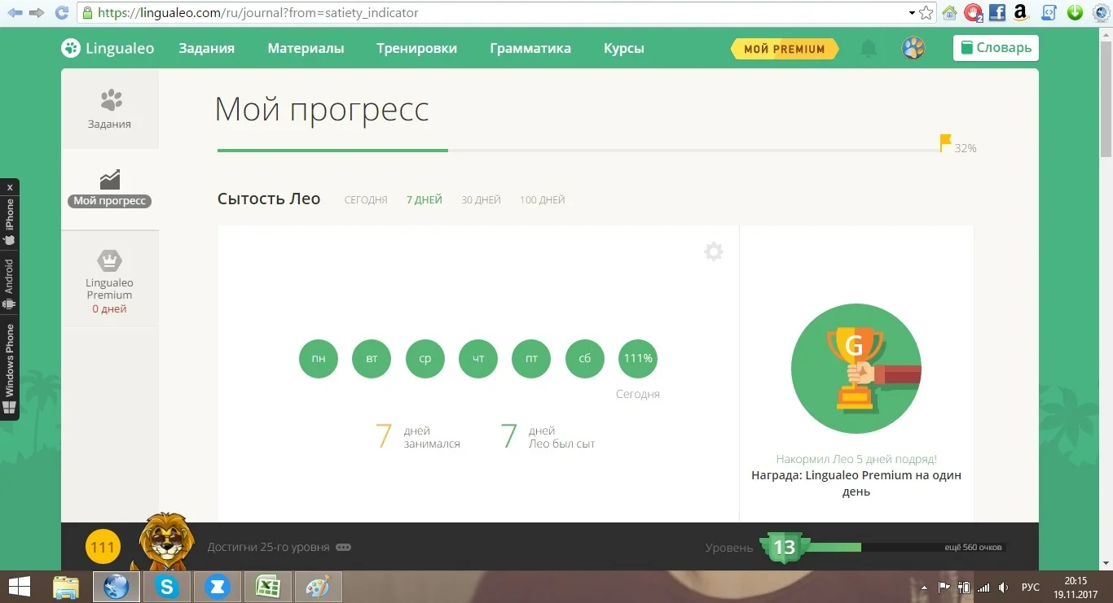Open the Грамматика menu
1113x603 pixels.
point(530,48)
